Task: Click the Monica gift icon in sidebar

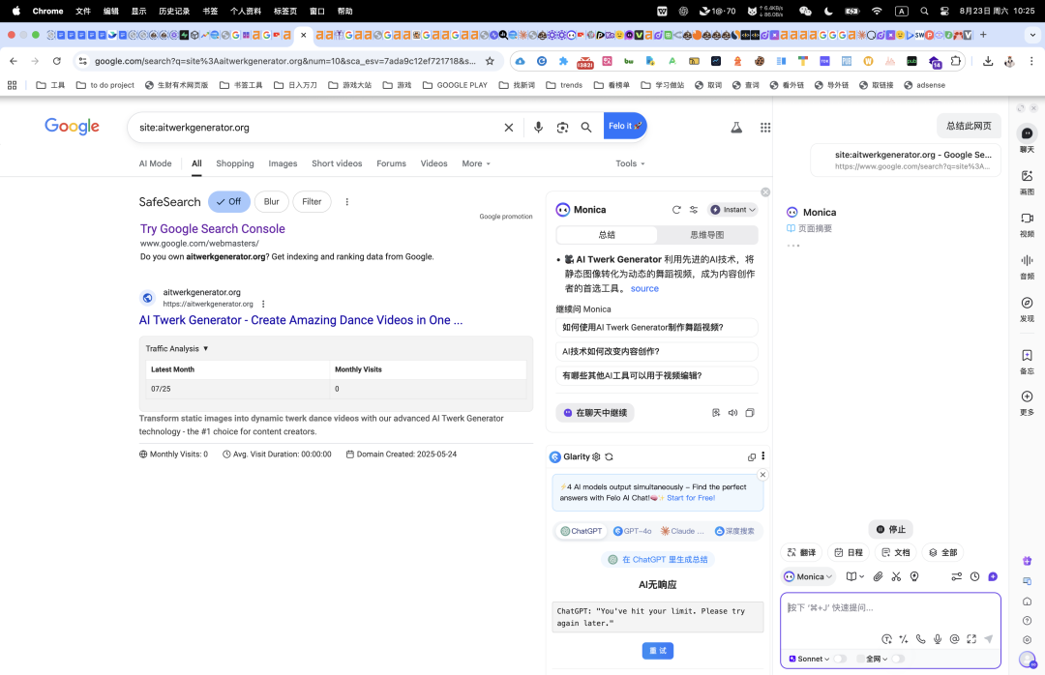Action: (x=1027, y=561)
